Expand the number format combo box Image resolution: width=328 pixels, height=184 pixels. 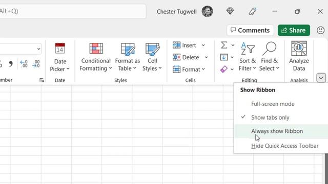tap(39, 49)
